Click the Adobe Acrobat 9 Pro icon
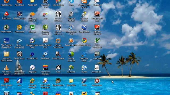This screenshot has width=170, height=95. click(45, 41)
